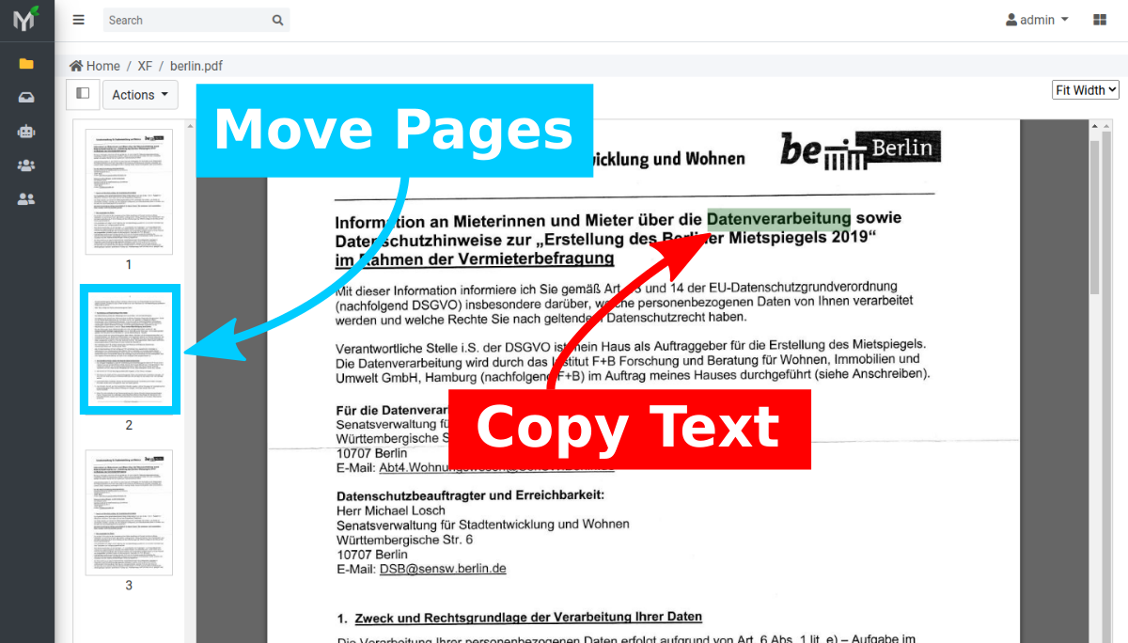This screenshot has height=643, width=1128.
Task: Select page 2 thumbnail
Action: pyautogui.click(x=130, y=349)
